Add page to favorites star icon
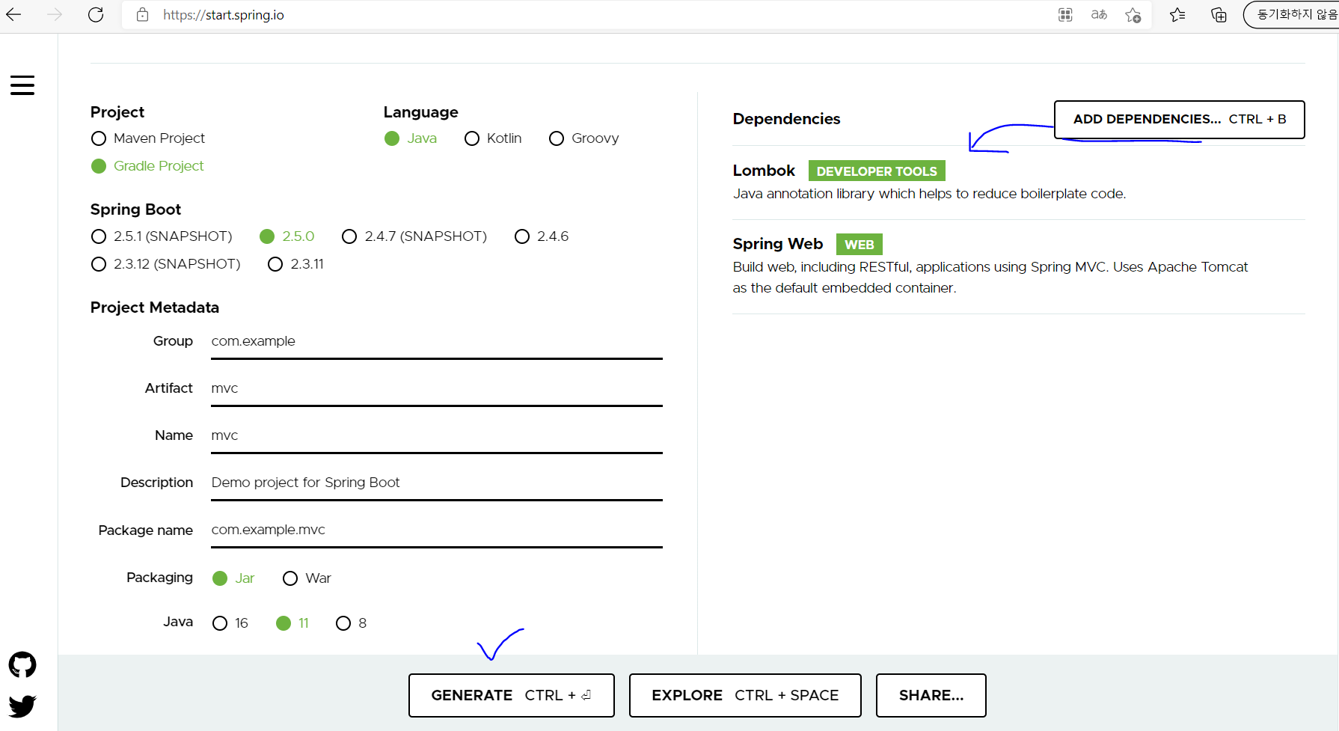 1133,15
